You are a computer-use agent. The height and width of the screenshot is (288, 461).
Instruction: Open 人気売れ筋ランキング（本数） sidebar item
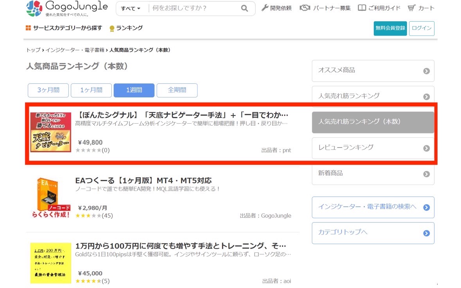point(373,122)
